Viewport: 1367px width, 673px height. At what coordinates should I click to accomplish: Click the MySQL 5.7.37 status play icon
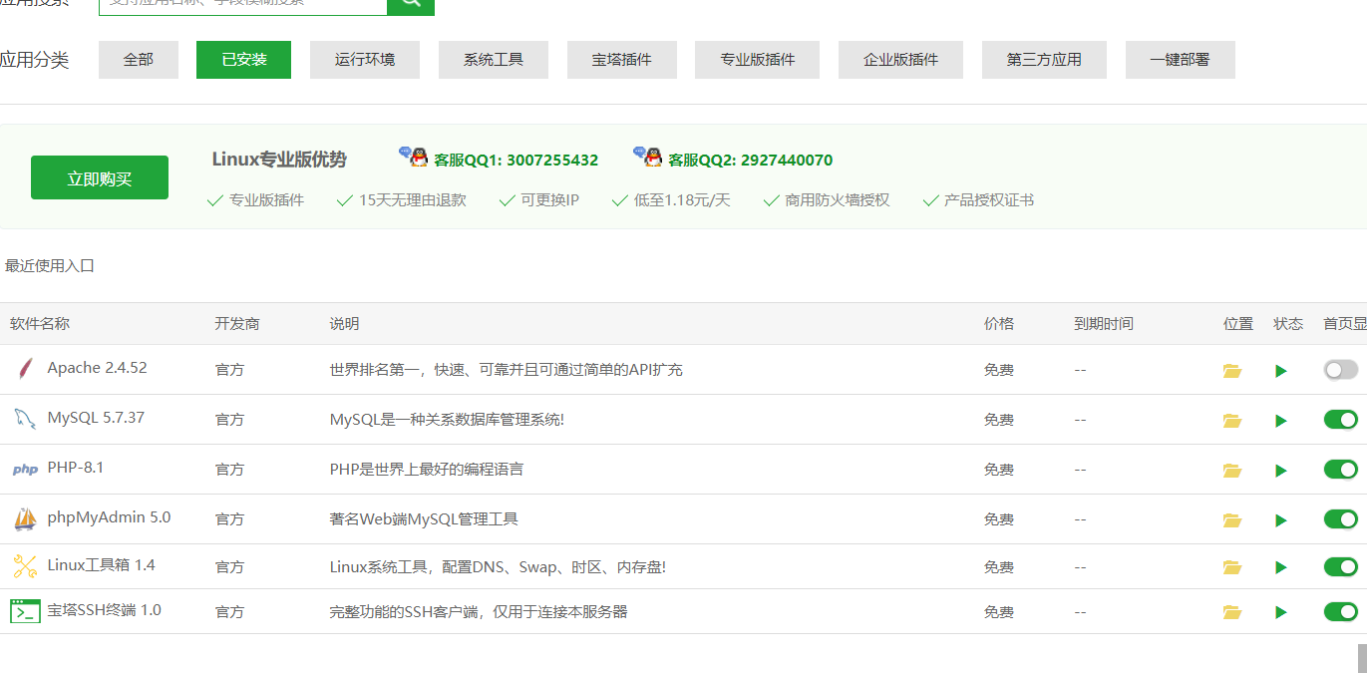click(1281, 421)
